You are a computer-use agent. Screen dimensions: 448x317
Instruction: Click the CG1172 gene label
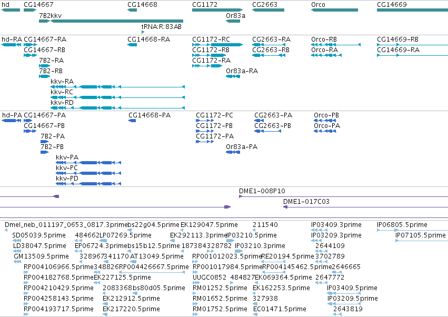[x=205, y=5]
